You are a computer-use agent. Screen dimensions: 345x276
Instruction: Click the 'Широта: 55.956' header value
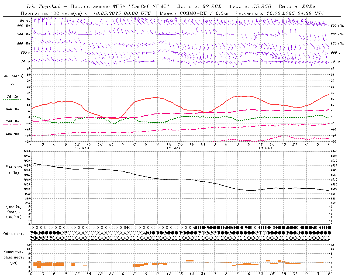tap(250, 6)
